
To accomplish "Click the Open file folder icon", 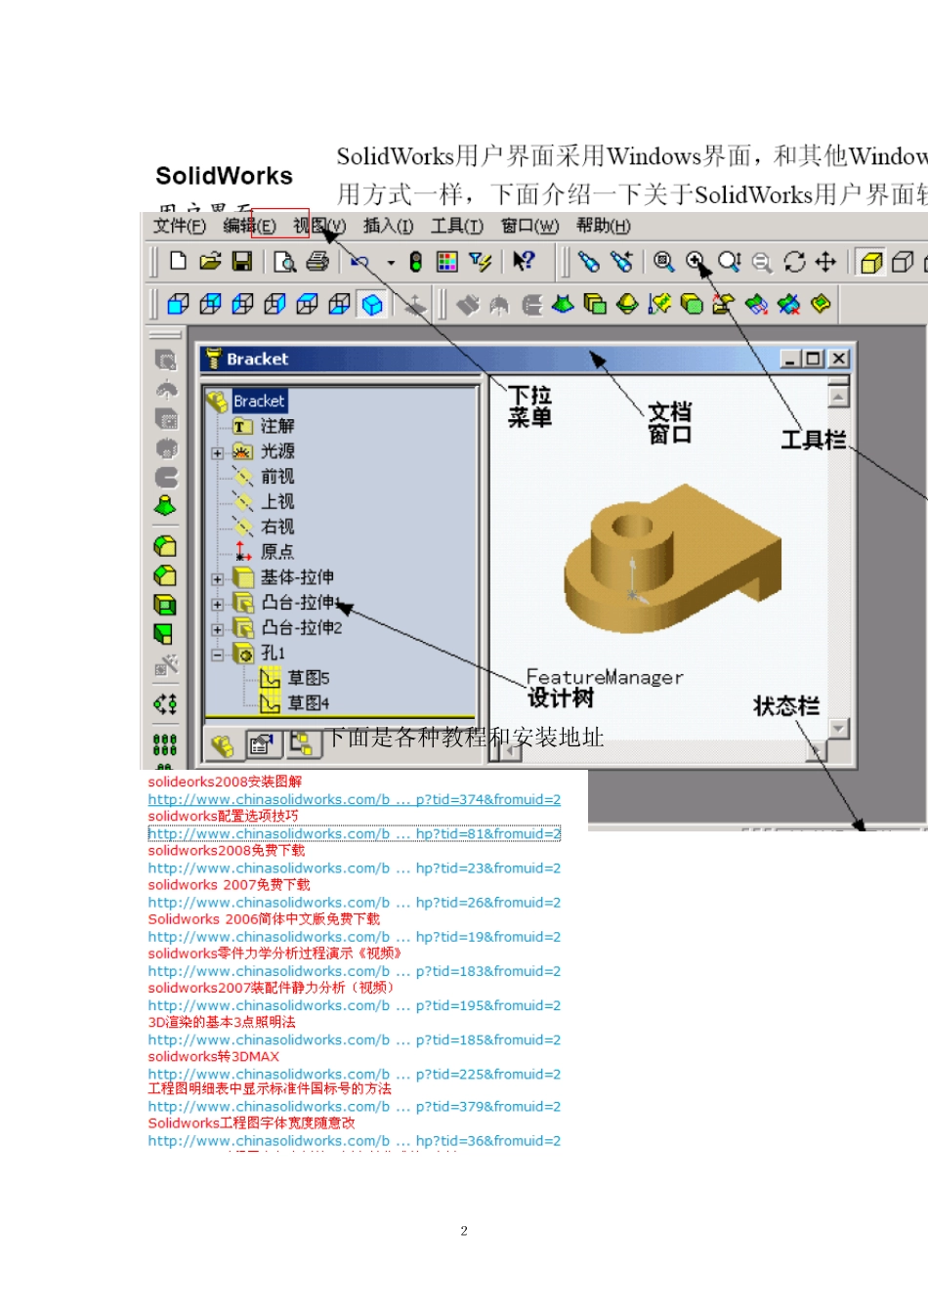I will click(210, 261).
